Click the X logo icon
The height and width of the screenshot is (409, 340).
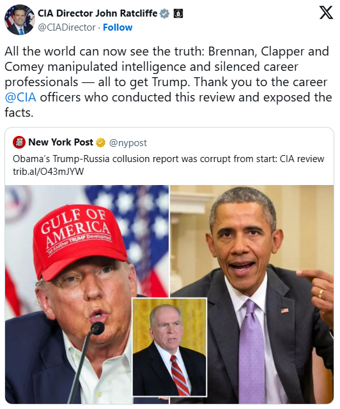(326, 13)
